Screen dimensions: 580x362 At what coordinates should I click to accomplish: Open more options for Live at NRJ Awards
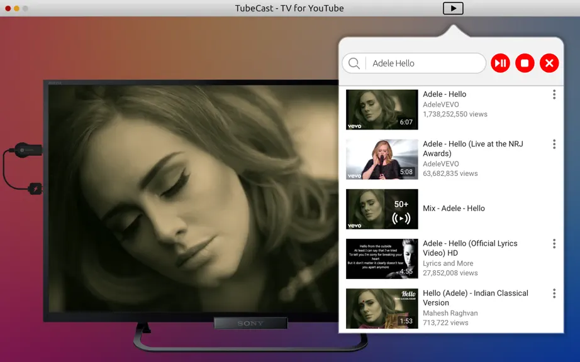554,144
